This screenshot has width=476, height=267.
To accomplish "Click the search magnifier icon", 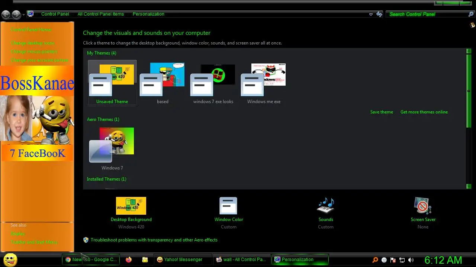I will (471, 14).
